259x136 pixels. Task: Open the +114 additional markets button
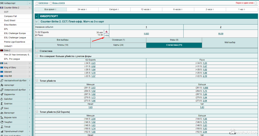[106, 35]
